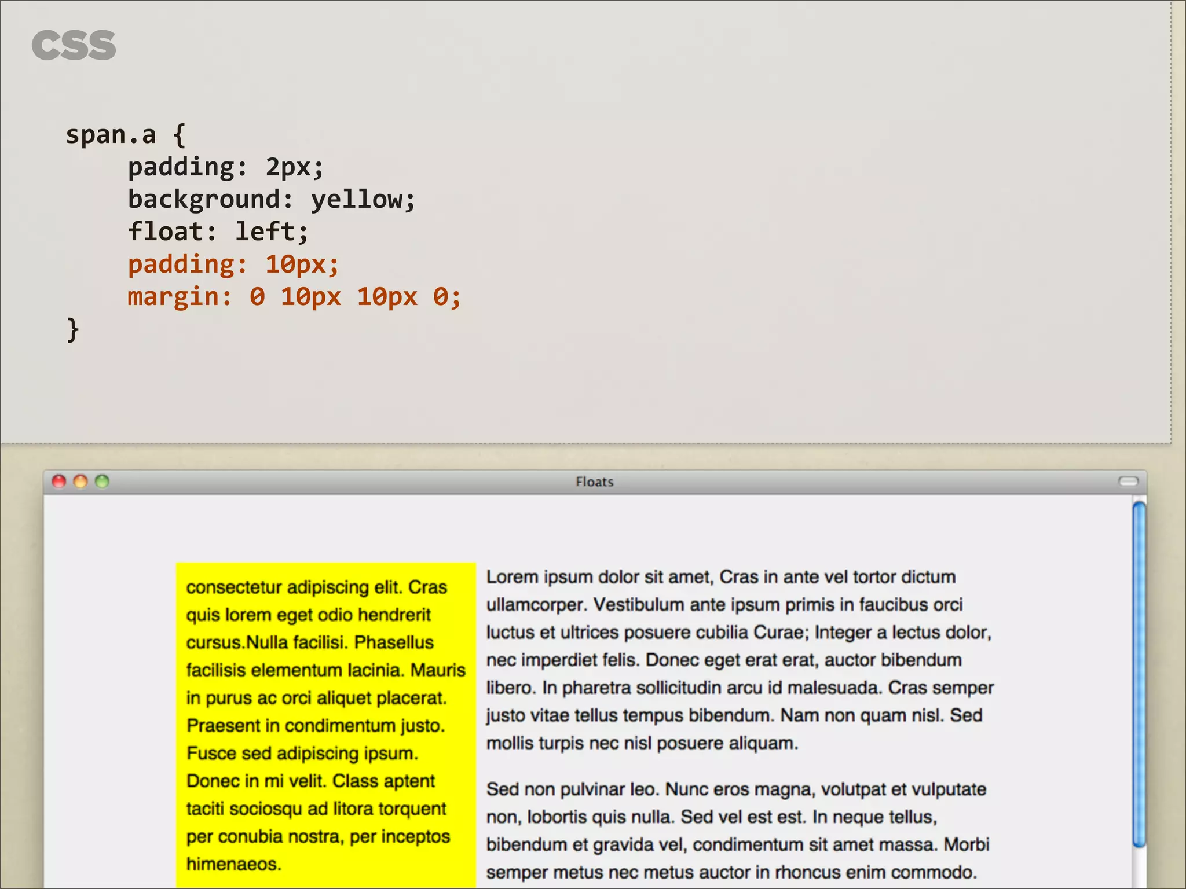Click 'Lorem ipsum dolor sit amet' paragraph line
This screenshot has height=889, width=1186.
pyautogui.click(x=721, y=577)
